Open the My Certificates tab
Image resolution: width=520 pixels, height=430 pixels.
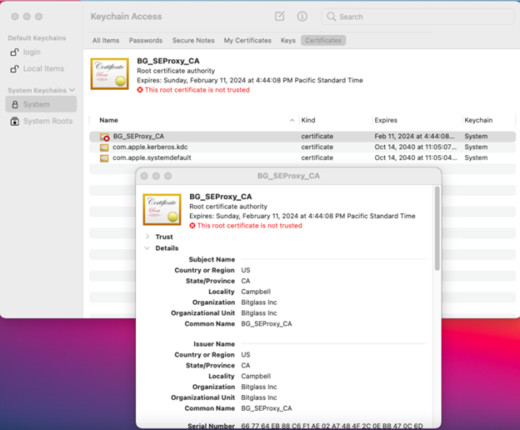(x=247, y=40)
